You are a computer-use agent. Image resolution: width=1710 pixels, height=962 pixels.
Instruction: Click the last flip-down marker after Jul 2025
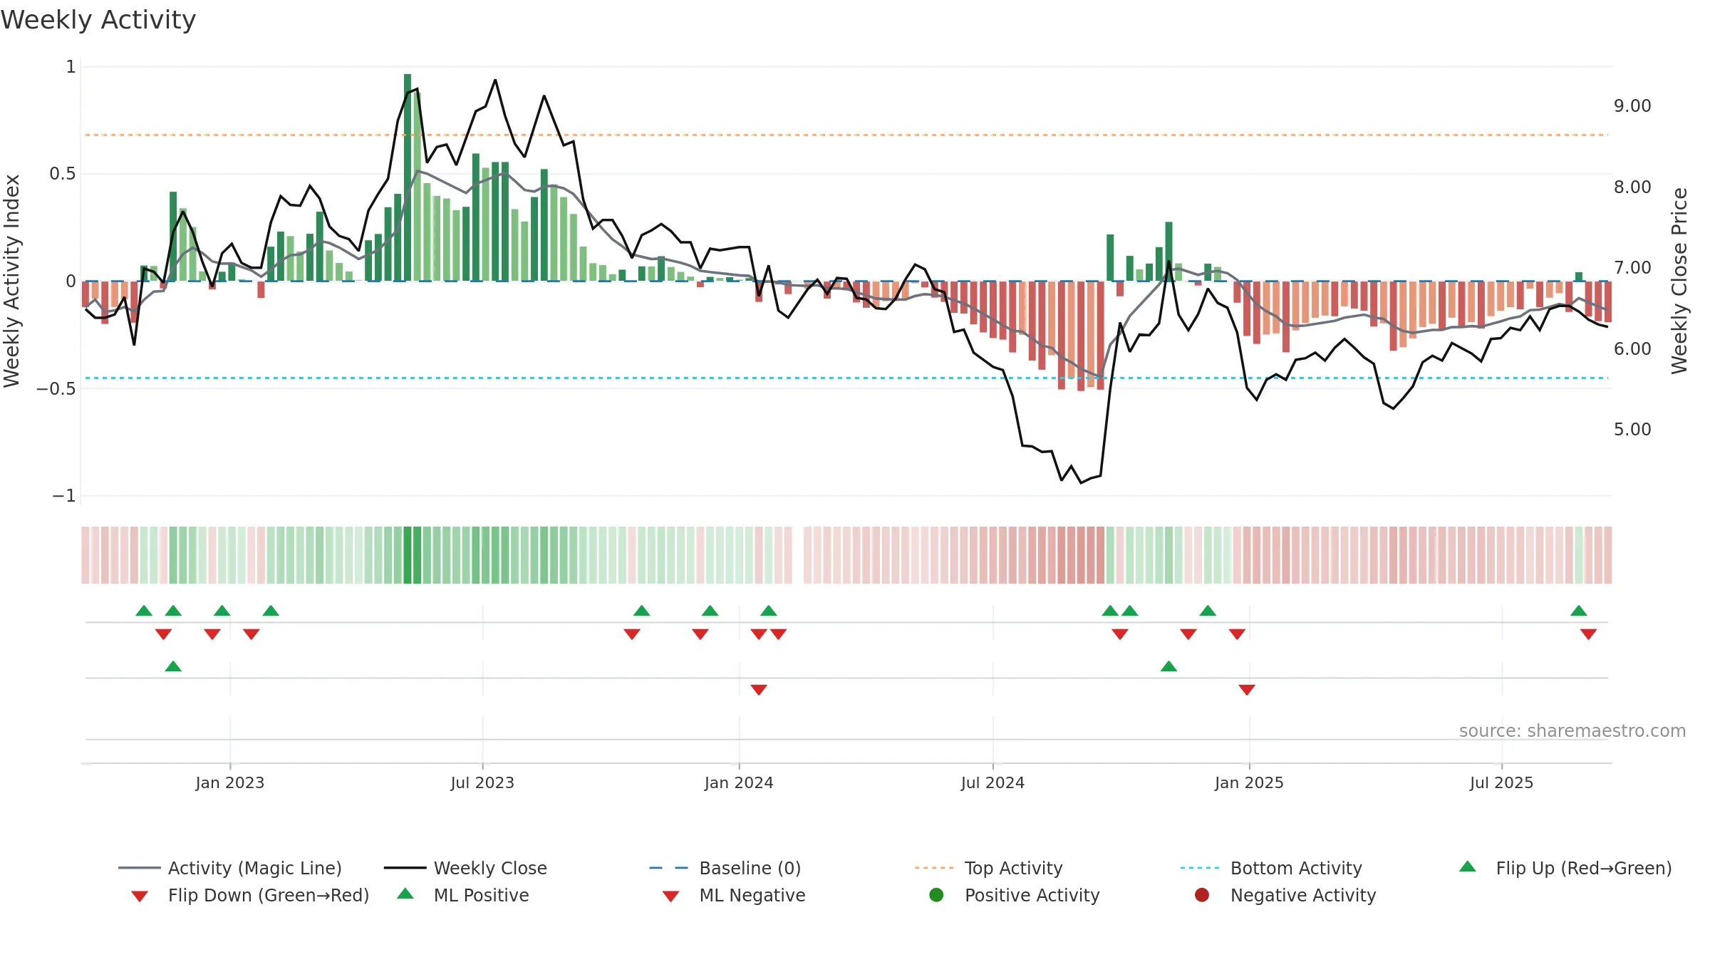1588,634
